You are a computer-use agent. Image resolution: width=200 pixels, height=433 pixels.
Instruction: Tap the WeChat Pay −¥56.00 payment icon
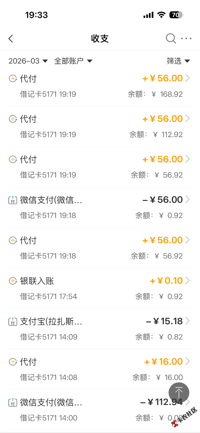click(x=13, y=200)
